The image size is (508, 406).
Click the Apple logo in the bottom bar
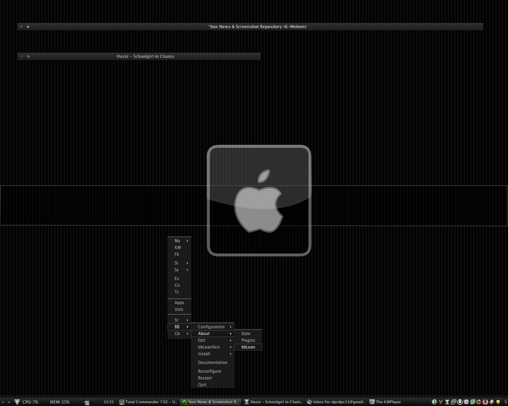pyautogui.click(x=87, y=402)
